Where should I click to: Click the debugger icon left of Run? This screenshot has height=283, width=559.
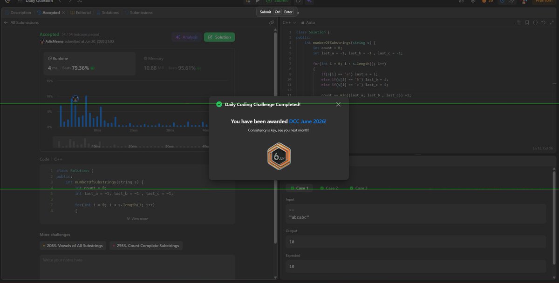[x=248, y=1]
